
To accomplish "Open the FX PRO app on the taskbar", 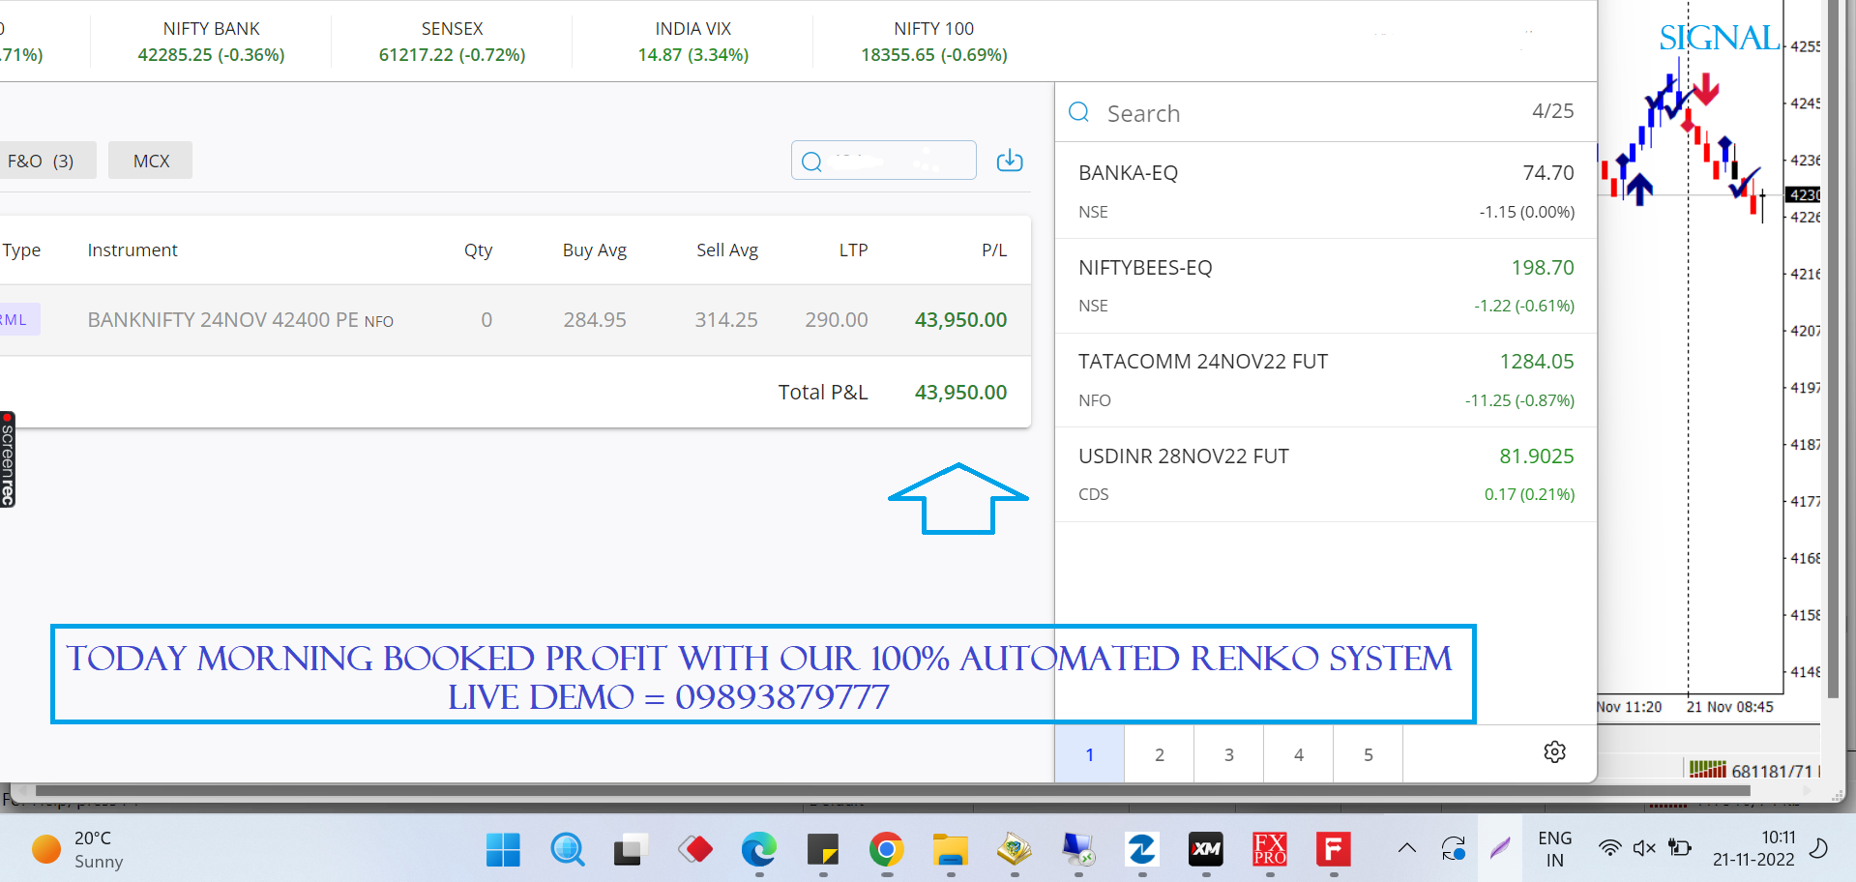I will (1269, 849).
